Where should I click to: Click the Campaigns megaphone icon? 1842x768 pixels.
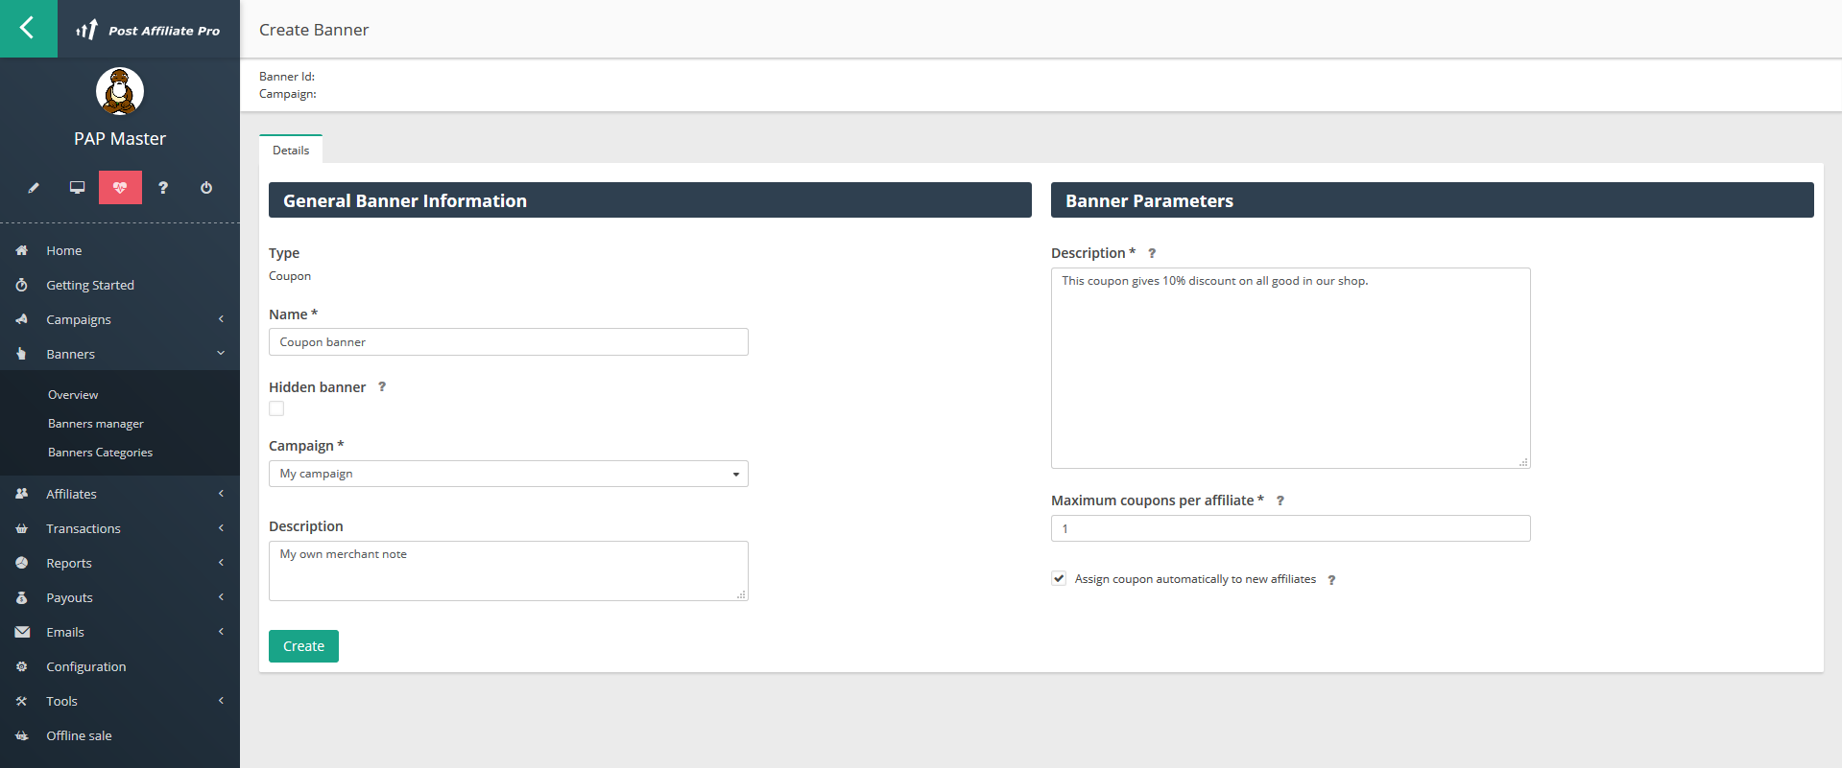[22, 318]
